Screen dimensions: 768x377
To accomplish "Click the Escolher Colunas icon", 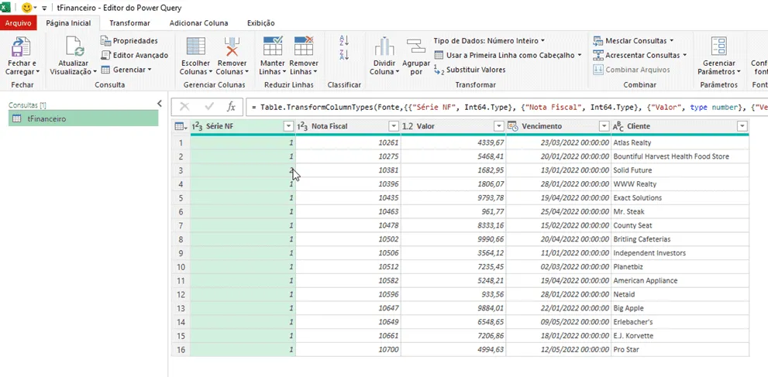I will (195, 46).
